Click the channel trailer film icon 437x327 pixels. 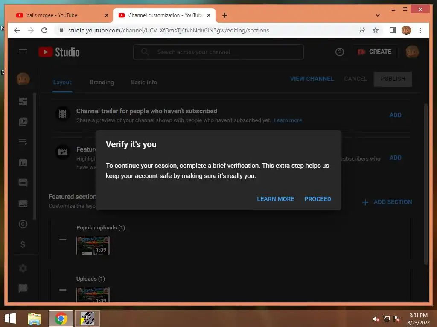(x=63, y=114)
